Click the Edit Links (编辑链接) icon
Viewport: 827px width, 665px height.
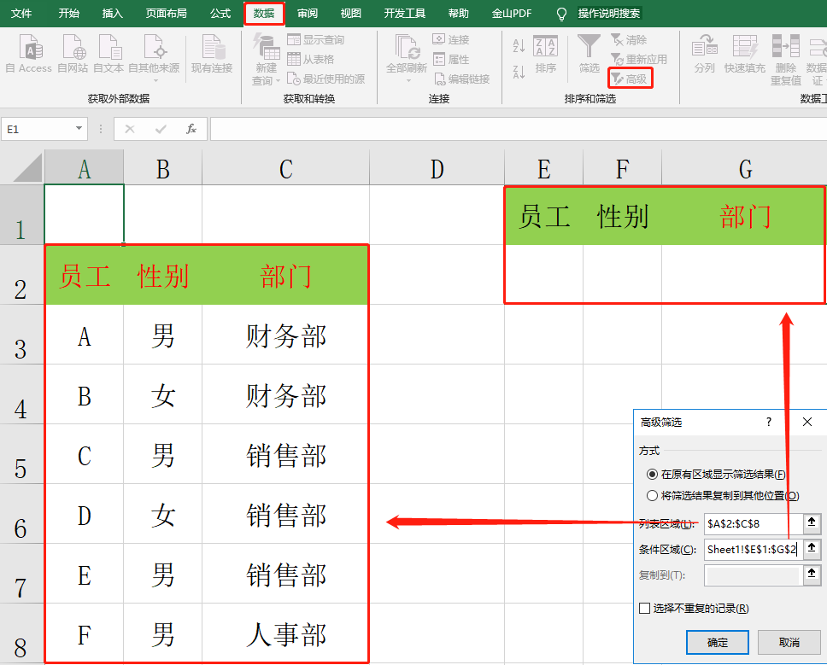(x=440, y=79)
